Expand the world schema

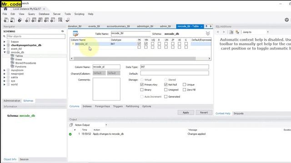pyautogui.click(x=5, y=85)
